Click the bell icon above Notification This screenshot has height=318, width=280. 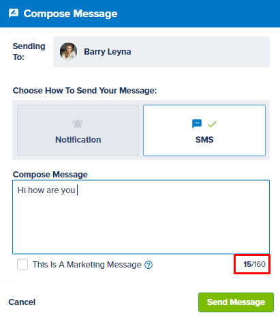tap(78, 124)
